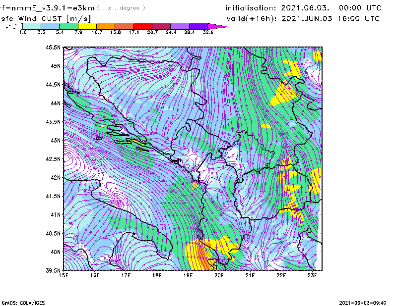Click the legend value 24.4
The width and height of the screenshot is (397, 306).
[x=171, y=32]
